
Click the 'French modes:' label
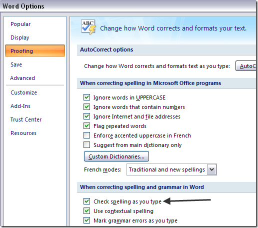[x=102, y=169]
